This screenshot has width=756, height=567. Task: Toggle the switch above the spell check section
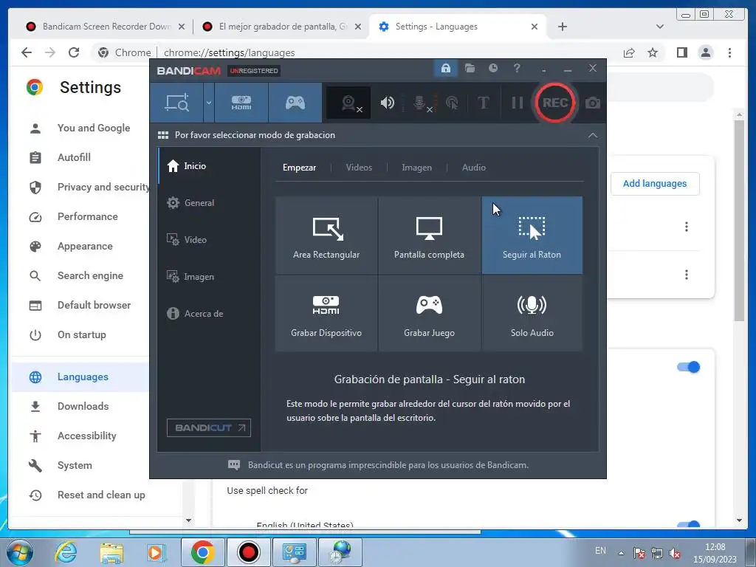click(688, 368)
